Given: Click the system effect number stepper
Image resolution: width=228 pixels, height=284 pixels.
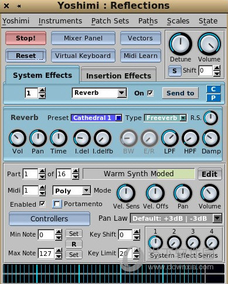Looking at the screenshot, I should point(42,93).
